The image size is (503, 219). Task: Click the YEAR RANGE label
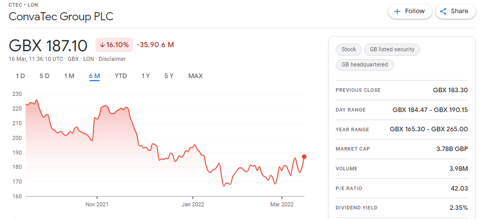352,130
